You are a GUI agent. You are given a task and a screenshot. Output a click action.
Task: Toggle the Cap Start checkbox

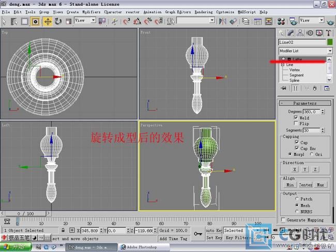[x=297, y=142]
